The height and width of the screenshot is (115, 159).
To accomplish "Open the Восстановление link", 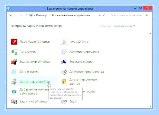I will pos(81,62).
